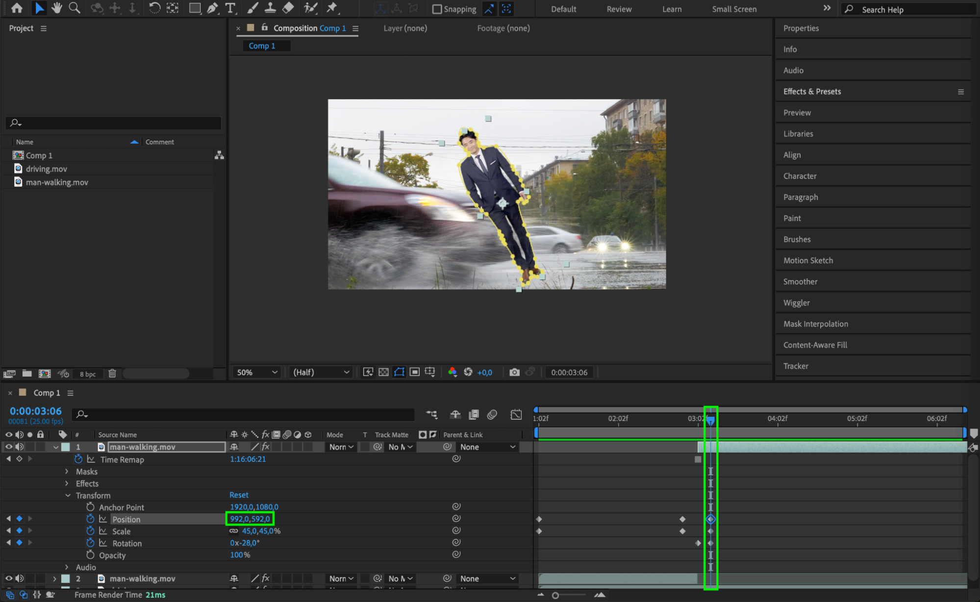Select the Pen tool
This screenshot has width=980, height=602.
click(x=212, y=8)
